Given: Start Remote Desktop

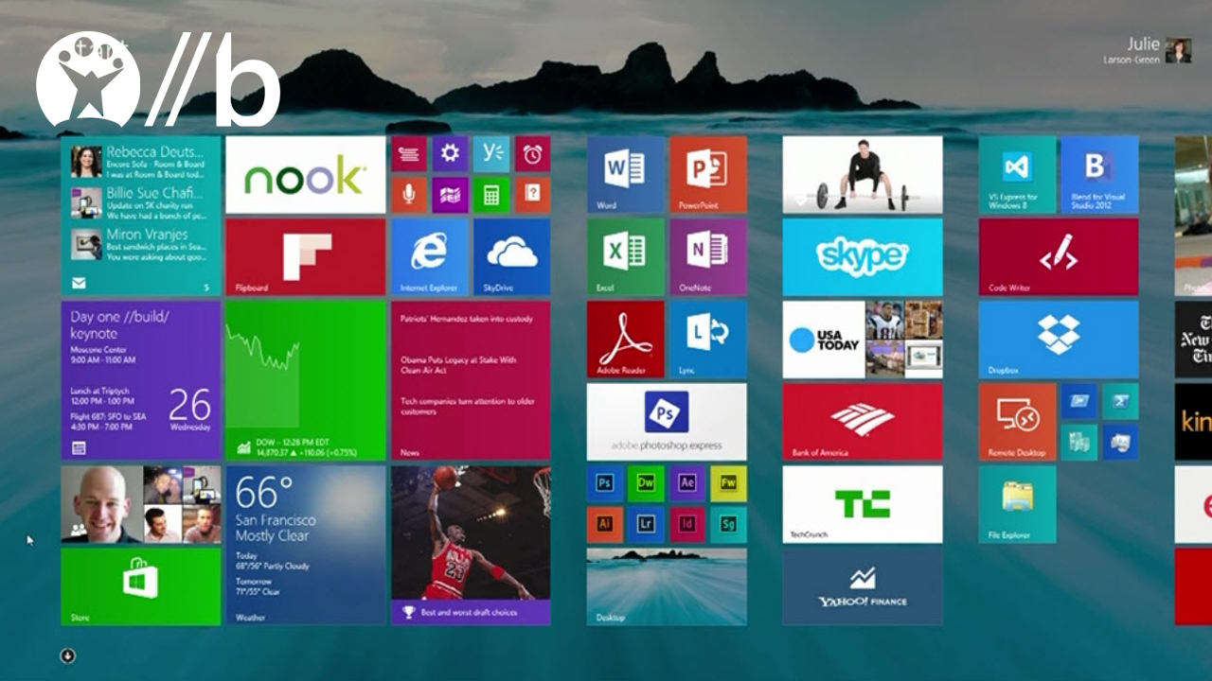Looking at the screenshot, I should 1016,421.
